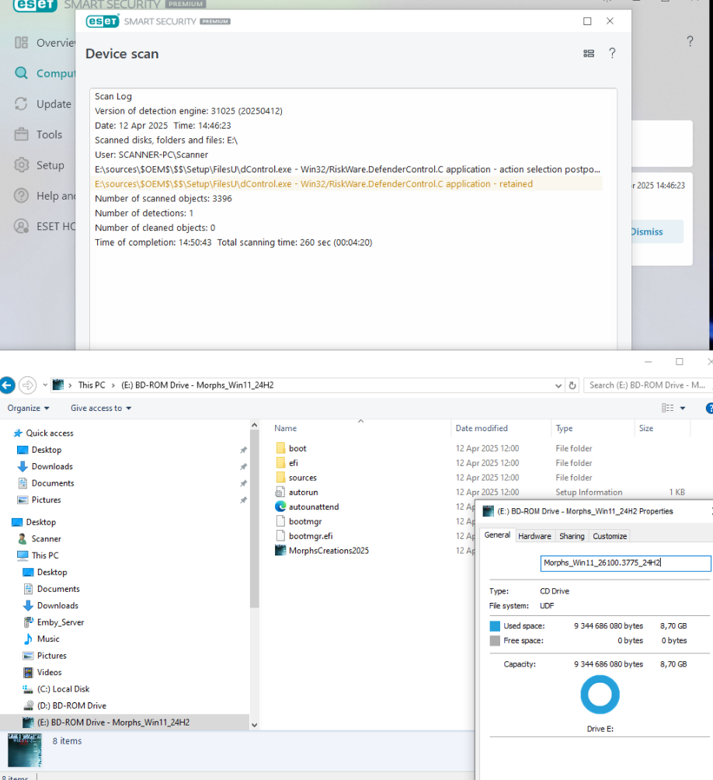This screenshot has width=713, height=780.
Task: Toggle scan log view icon in Device scan
Action: pyautogui.click(x=589, y=54)
